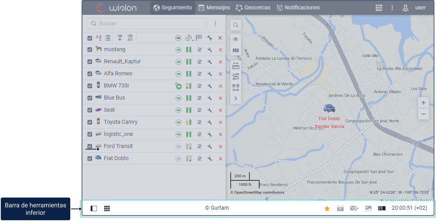Uncheck the logistic_one checkbox
Screen dimensions: 436x221
coord(89,134)
